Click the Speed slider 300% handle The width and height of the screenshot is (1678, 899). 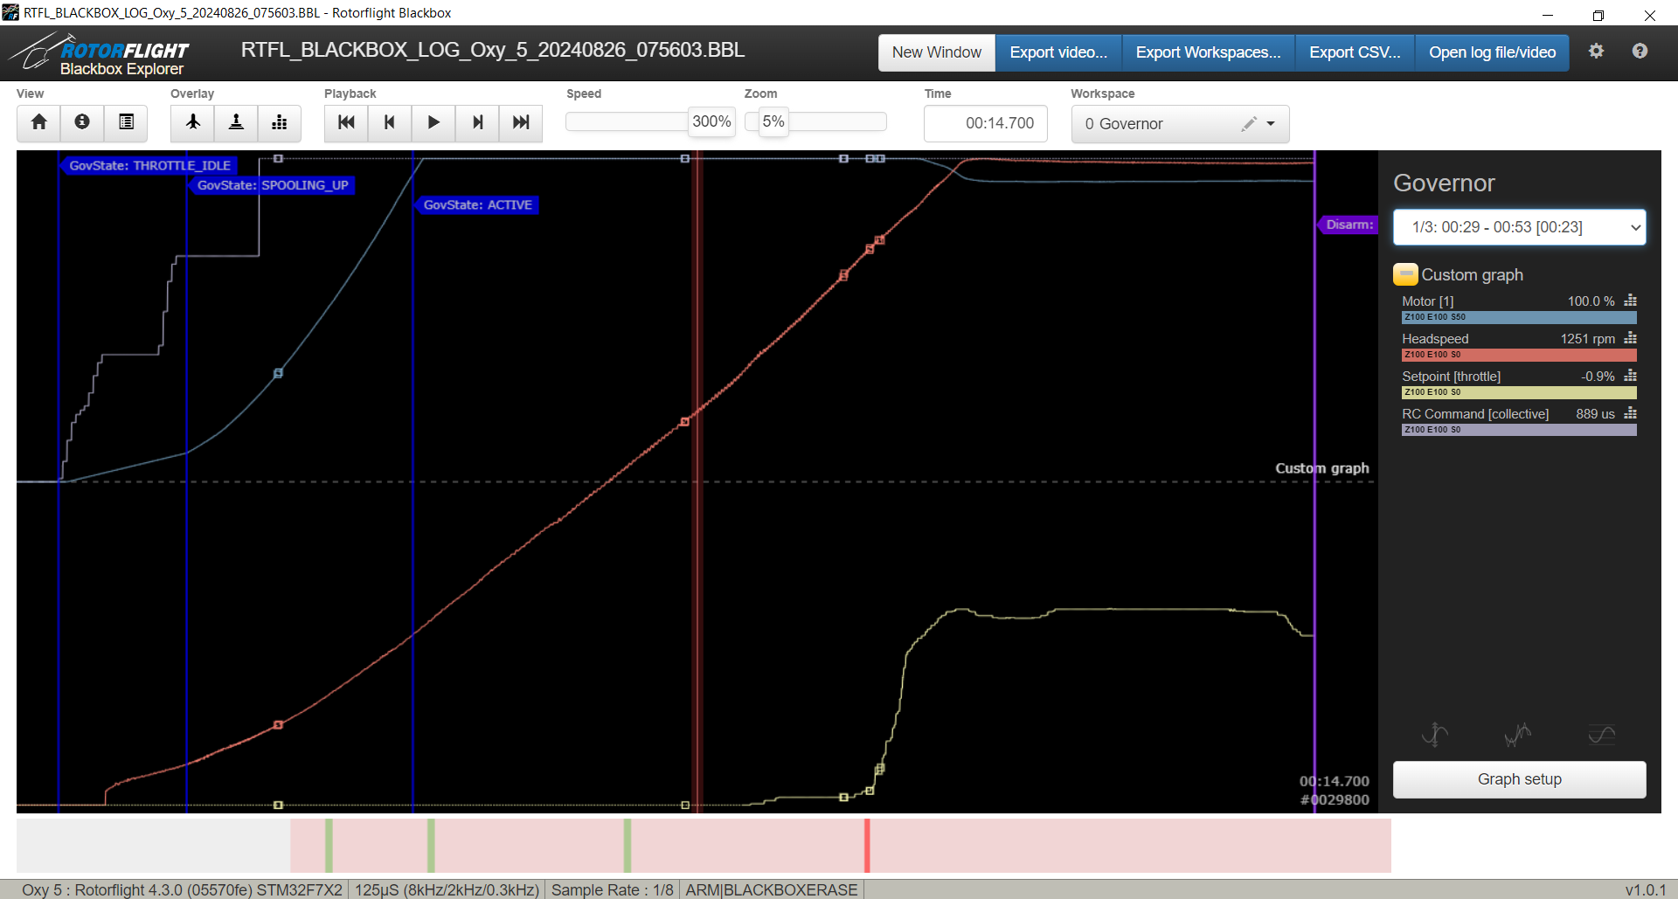point(711,122)
